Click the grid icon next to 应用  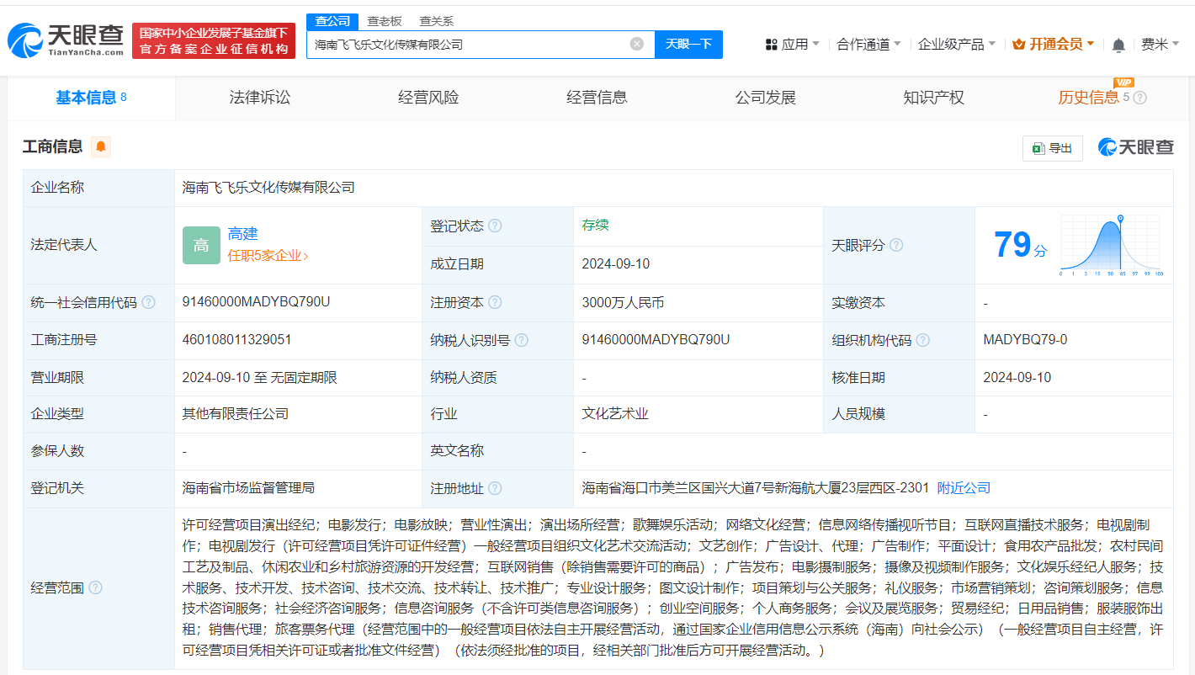coord(773,43)
